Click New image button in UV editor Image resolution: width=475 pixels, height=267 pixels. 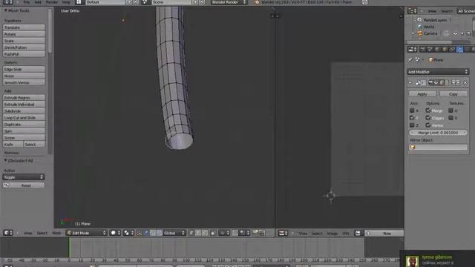pyautogui.click(x=387, y=233)
